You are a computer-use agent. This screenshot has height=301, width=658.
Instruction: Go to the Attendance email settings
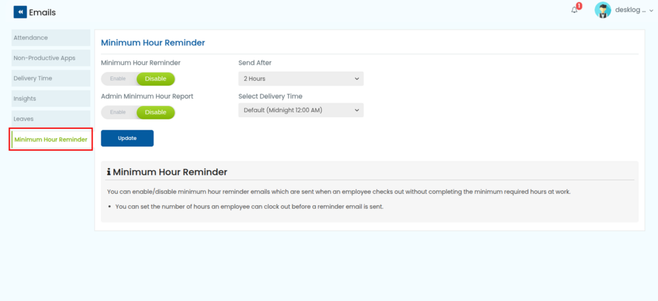pyautogui.click(x=51, y=38)
